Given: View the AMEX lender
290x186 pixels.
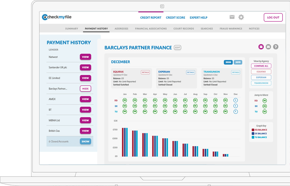Looking at the screenshot, I should 85,99.
